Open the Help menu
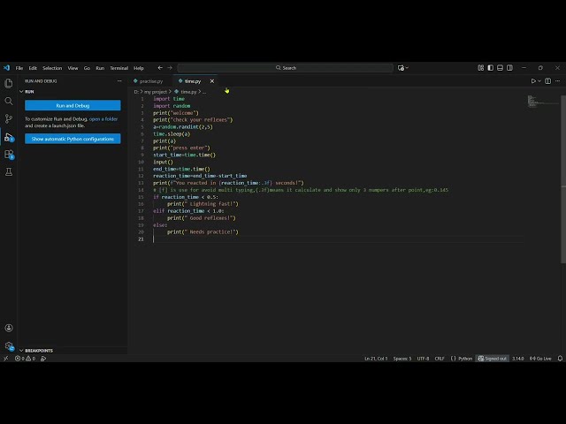 (139, 68)
